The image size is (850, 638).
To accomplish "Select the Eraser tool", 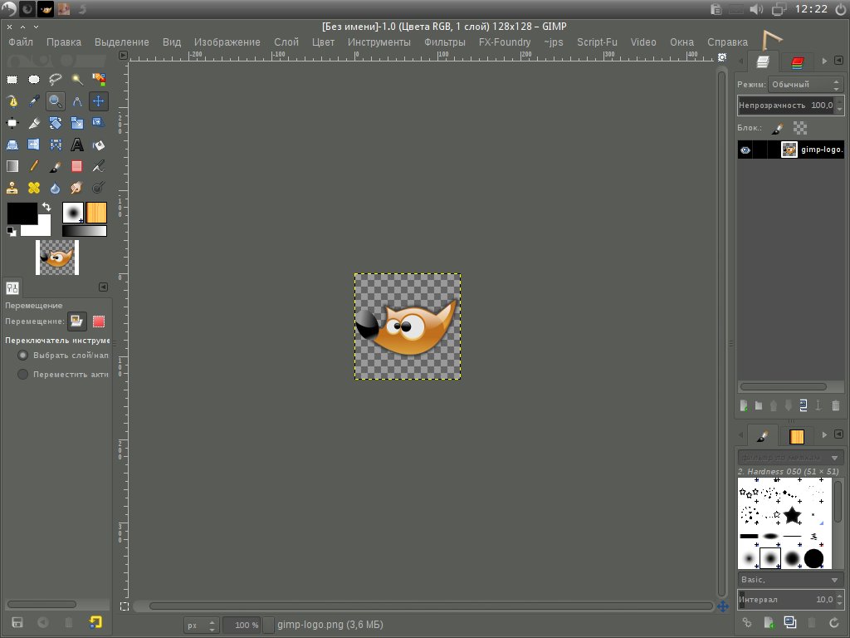I will click(77, 166).
